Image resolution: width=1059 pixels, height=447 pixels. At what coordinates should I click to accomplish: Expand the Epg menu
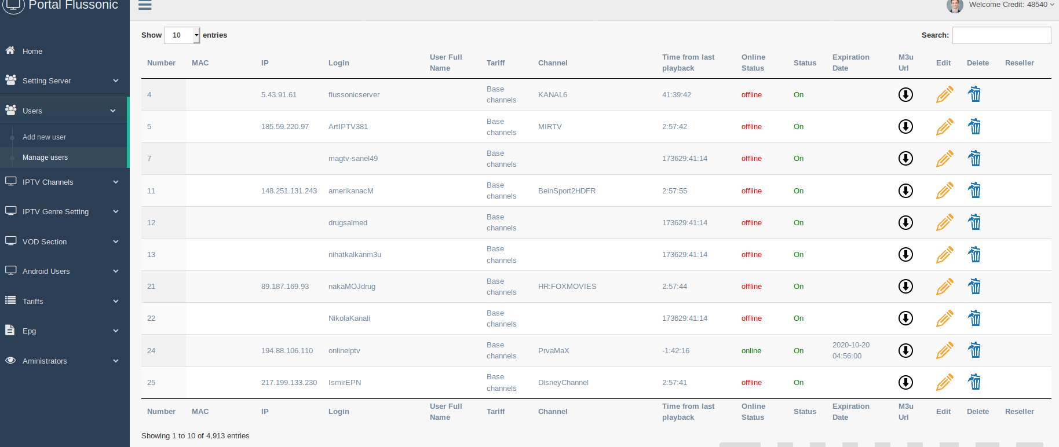[64, 331]
